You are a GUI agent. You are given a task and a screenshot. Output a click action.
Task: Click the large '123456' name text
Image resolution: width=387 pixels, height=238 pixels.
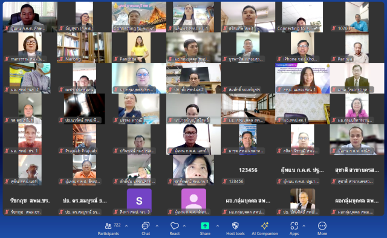coord(248,170)
